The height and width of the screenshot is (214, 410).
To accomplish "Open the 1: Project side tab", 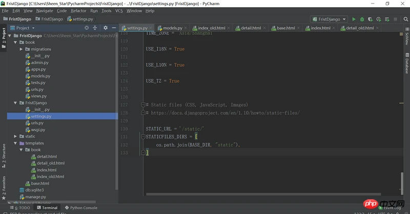I will click(4, 38).
